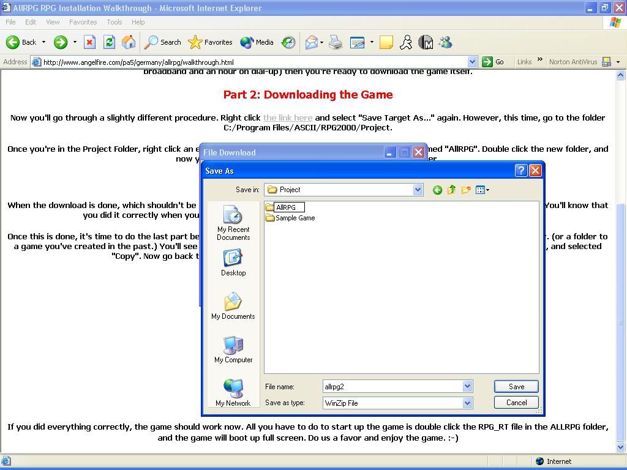This screenshot has height=470, width=627.
Task: Click the round M icon in toolbar
Action: pos(426,42)
